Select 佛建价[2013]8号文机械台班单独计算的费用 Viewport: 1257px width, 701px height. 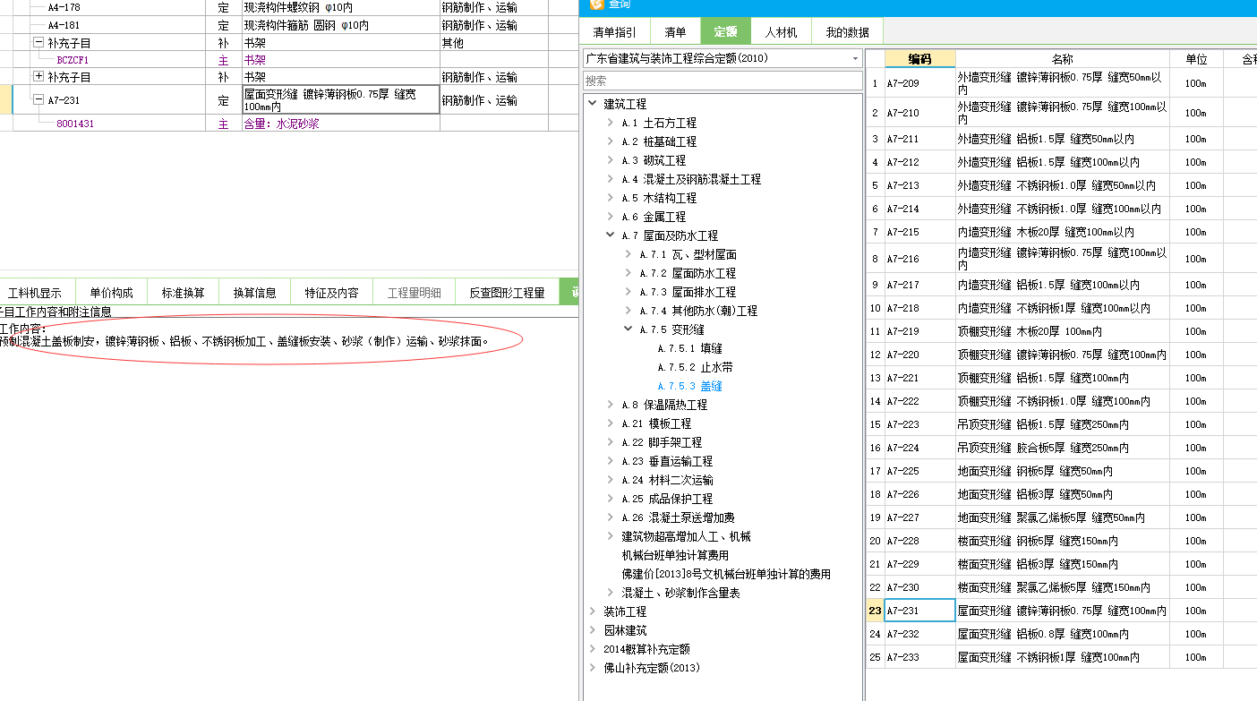click(726, 574)
